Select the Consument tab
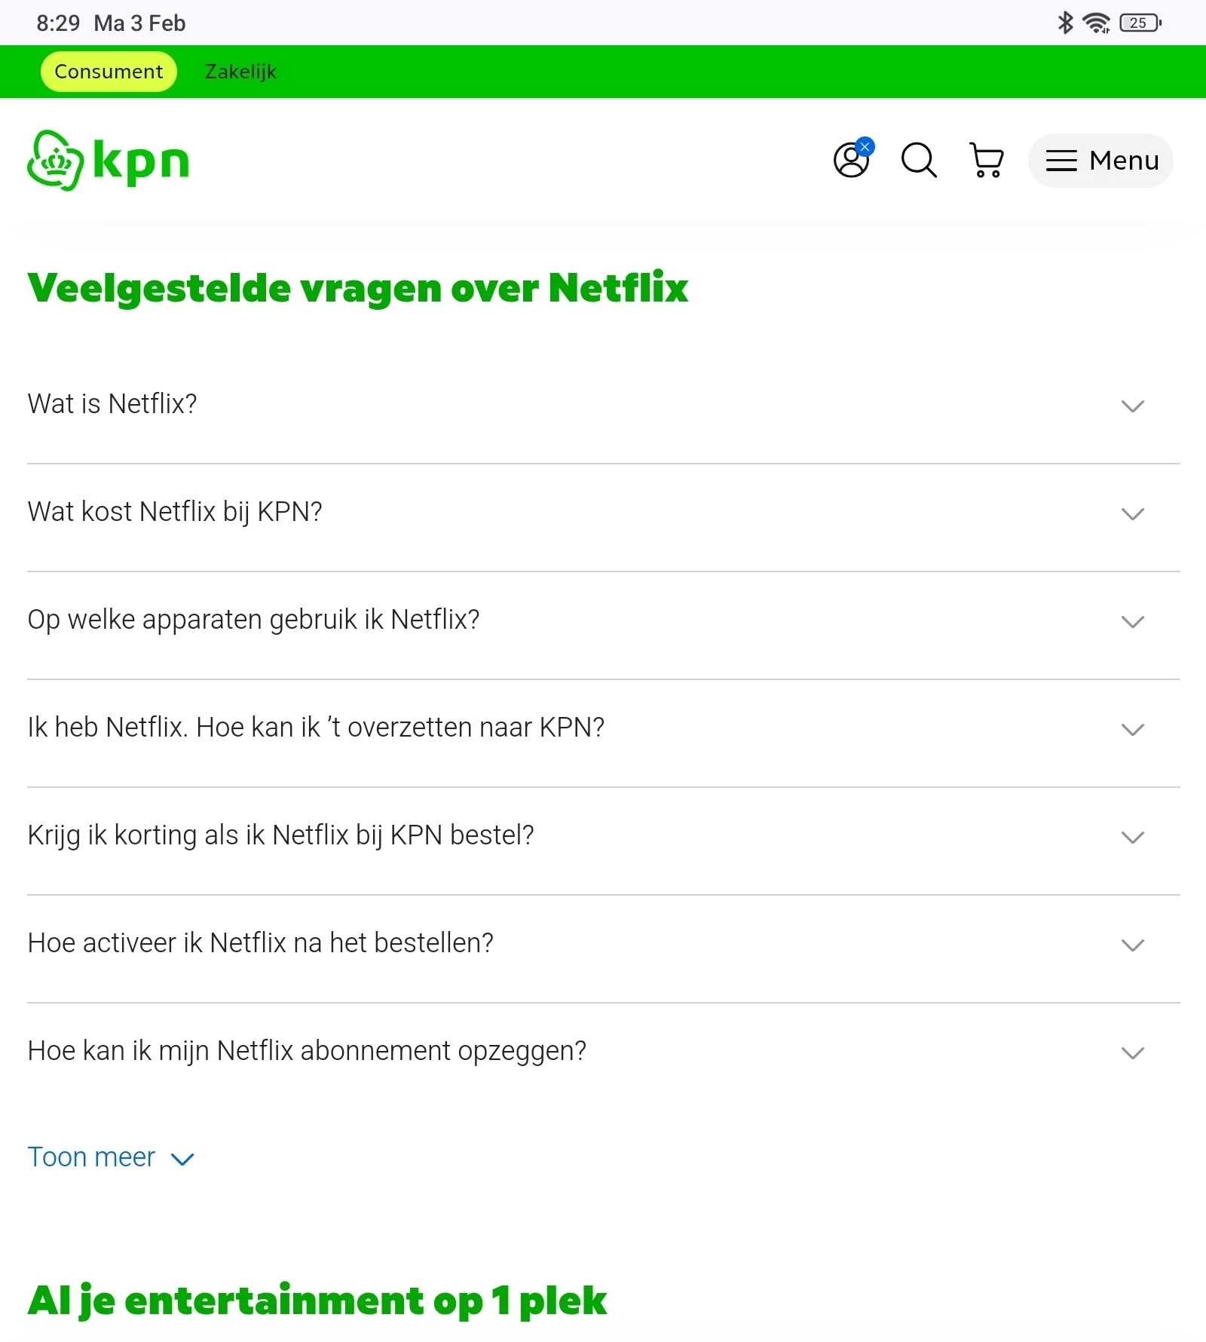This screenshot has height=1342, width=1206. (109, 72)
